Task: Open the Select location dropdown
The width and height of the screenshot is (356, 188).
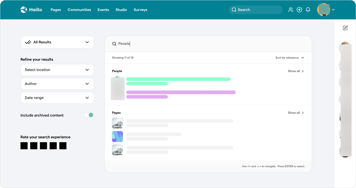Action: 57,70
